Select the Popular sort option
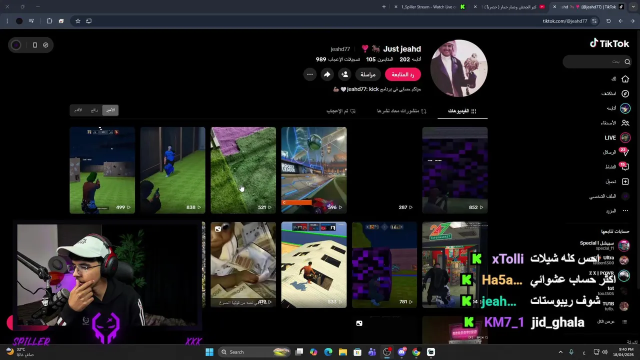The height and width of the screenshot is (360, 640). click(94, 110)
